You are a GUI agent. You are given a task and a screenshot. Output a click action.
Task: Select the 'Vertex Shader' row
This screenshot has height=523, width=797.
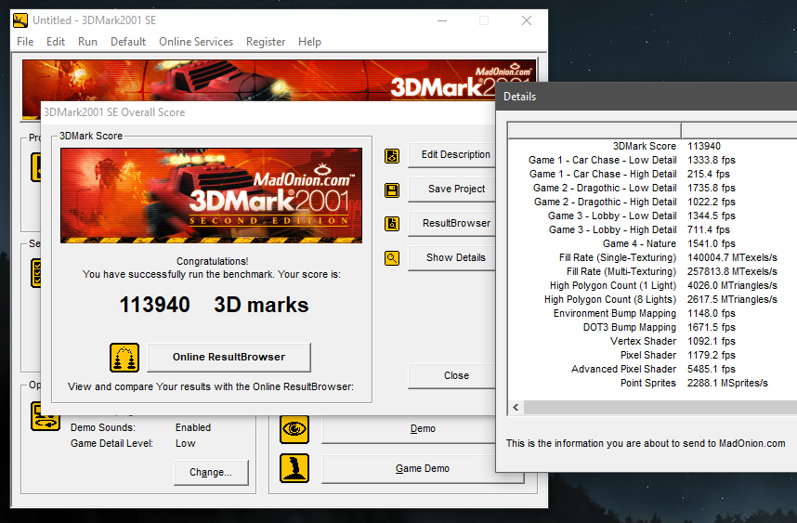pyautogui.click(x=653, y=342)
